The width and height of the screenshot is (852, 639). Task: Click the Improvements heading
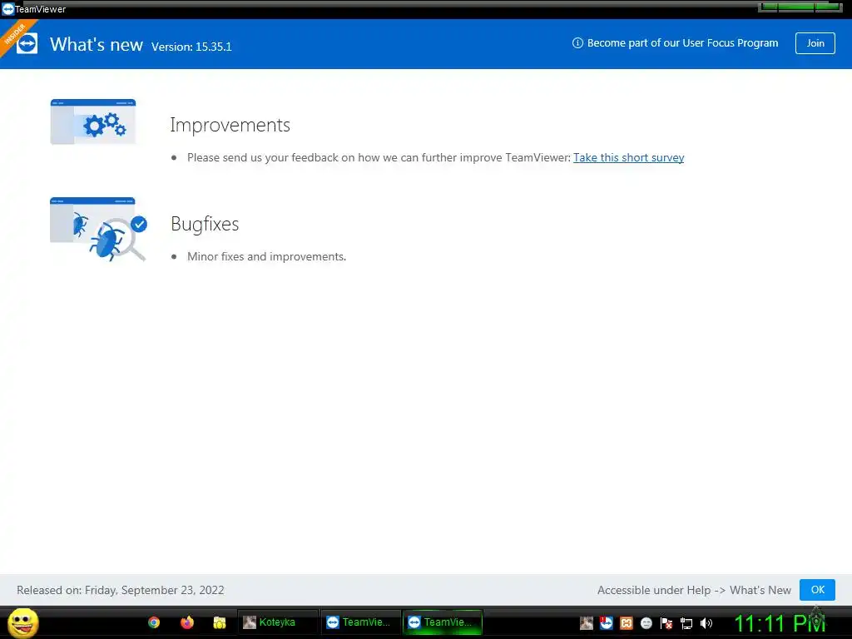[x=230, y=125]
